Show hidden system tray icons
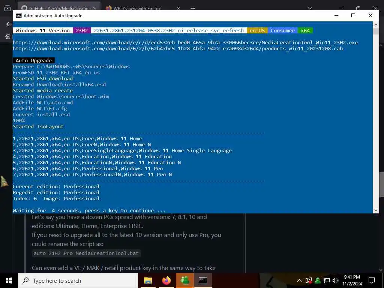 coord(300,280)
